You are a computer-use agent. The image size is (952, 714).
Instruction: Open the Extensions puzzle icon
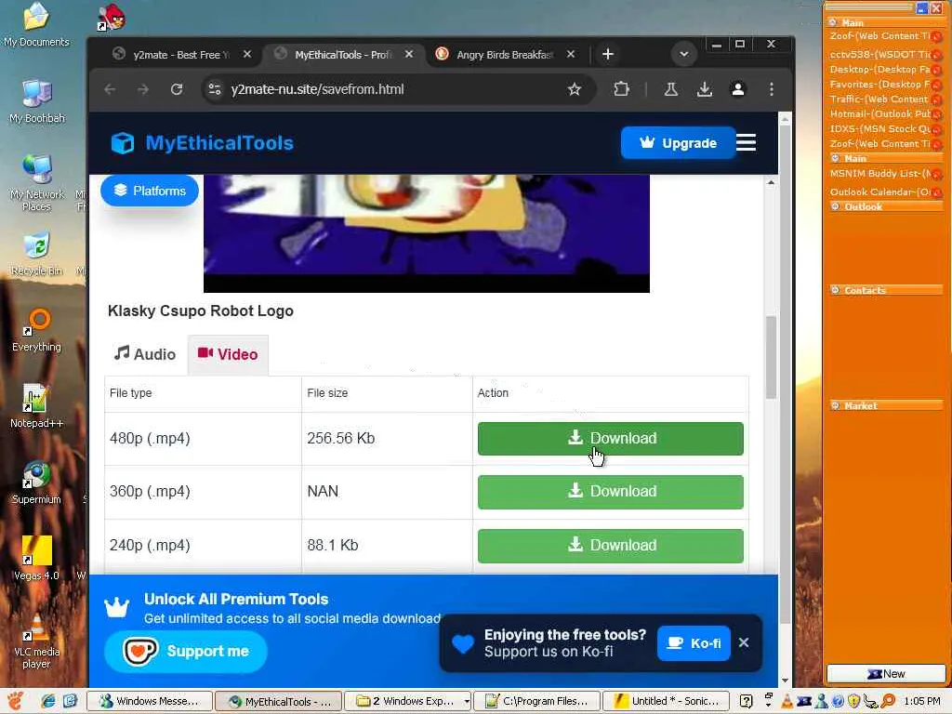coord(621,90)
